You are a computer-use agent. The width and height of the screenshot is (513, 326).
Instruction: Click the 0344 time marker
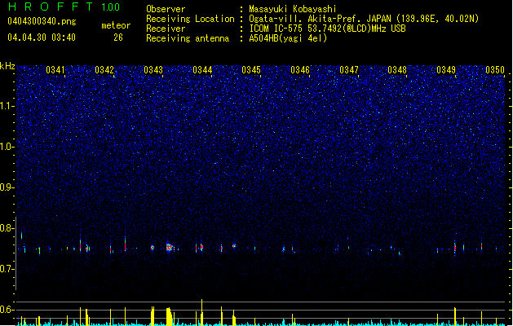coord(202,70)
